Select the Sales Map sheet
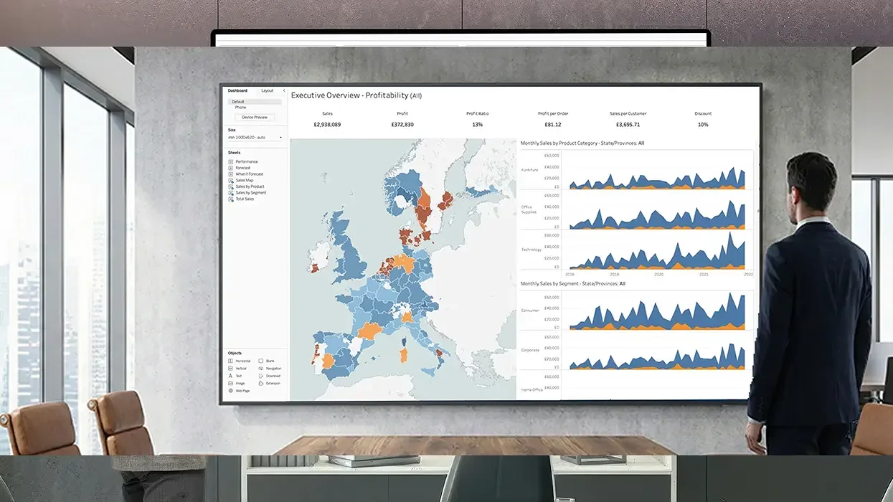This screenshot has width=893, height=502. point(245,180)
